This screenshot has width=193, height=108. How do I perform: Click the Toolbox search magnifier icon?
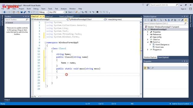[x=27, y=19]
